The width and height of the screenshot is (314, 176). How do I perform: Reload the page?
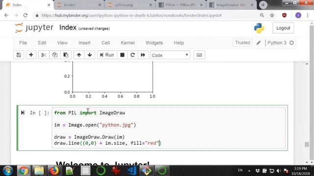point(25,15)
